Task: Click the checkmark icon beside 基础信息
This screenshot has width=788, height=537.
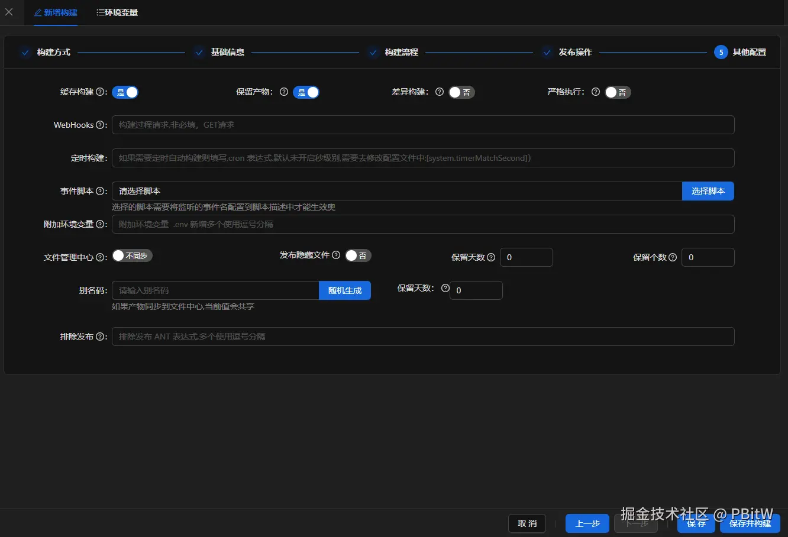Action: point(199,52)
